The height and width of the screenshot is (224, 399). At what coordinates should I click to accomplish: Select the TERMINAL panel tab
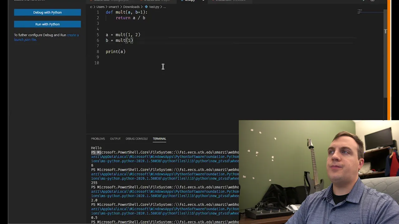click(x=159, y=139)
